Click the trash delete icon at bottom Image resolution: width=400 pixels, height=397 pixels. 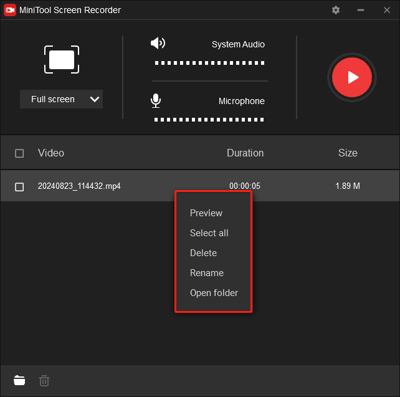click(x=44, y=380)
